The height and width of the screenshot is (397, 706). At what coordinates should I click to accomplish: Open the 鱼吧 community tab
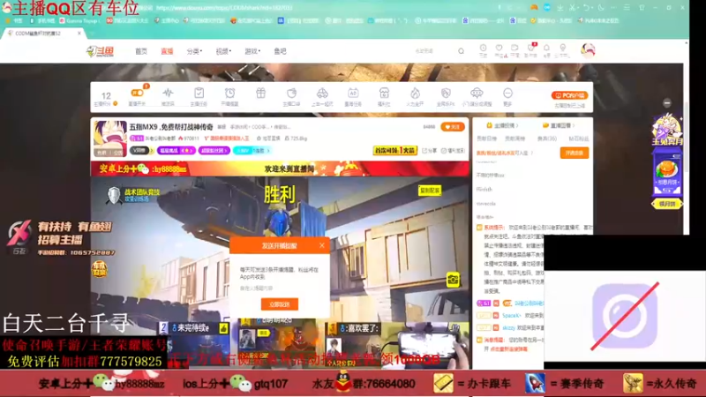coord(280,51)
